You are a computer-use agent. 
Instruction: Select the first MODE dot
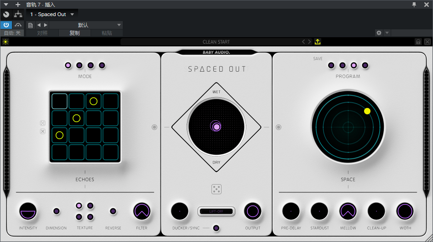(68, 65)
